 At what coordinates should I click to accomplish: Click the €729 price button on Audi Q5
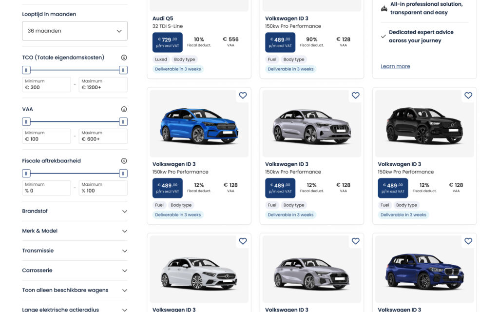click(x=167, y=42)
